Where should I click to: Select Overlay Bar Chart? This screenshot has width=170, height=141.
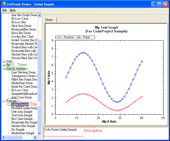point(23,37)
